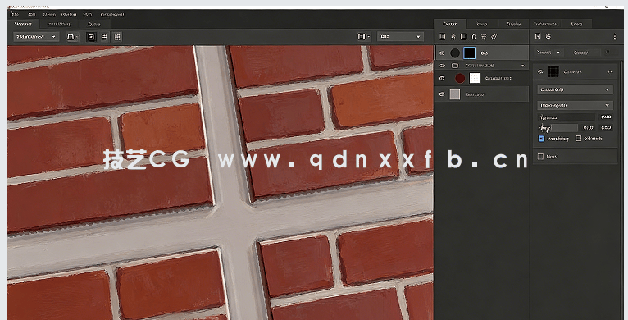Open the viewport mode dropdown in viewport toolbar

(x=36, y=37)
